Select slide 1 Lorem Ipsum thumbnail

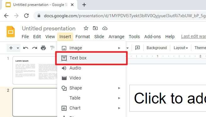(35, 70)
